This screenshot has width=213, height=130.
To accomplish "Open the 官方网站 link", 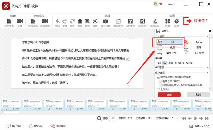I will (x=14, y=126).
